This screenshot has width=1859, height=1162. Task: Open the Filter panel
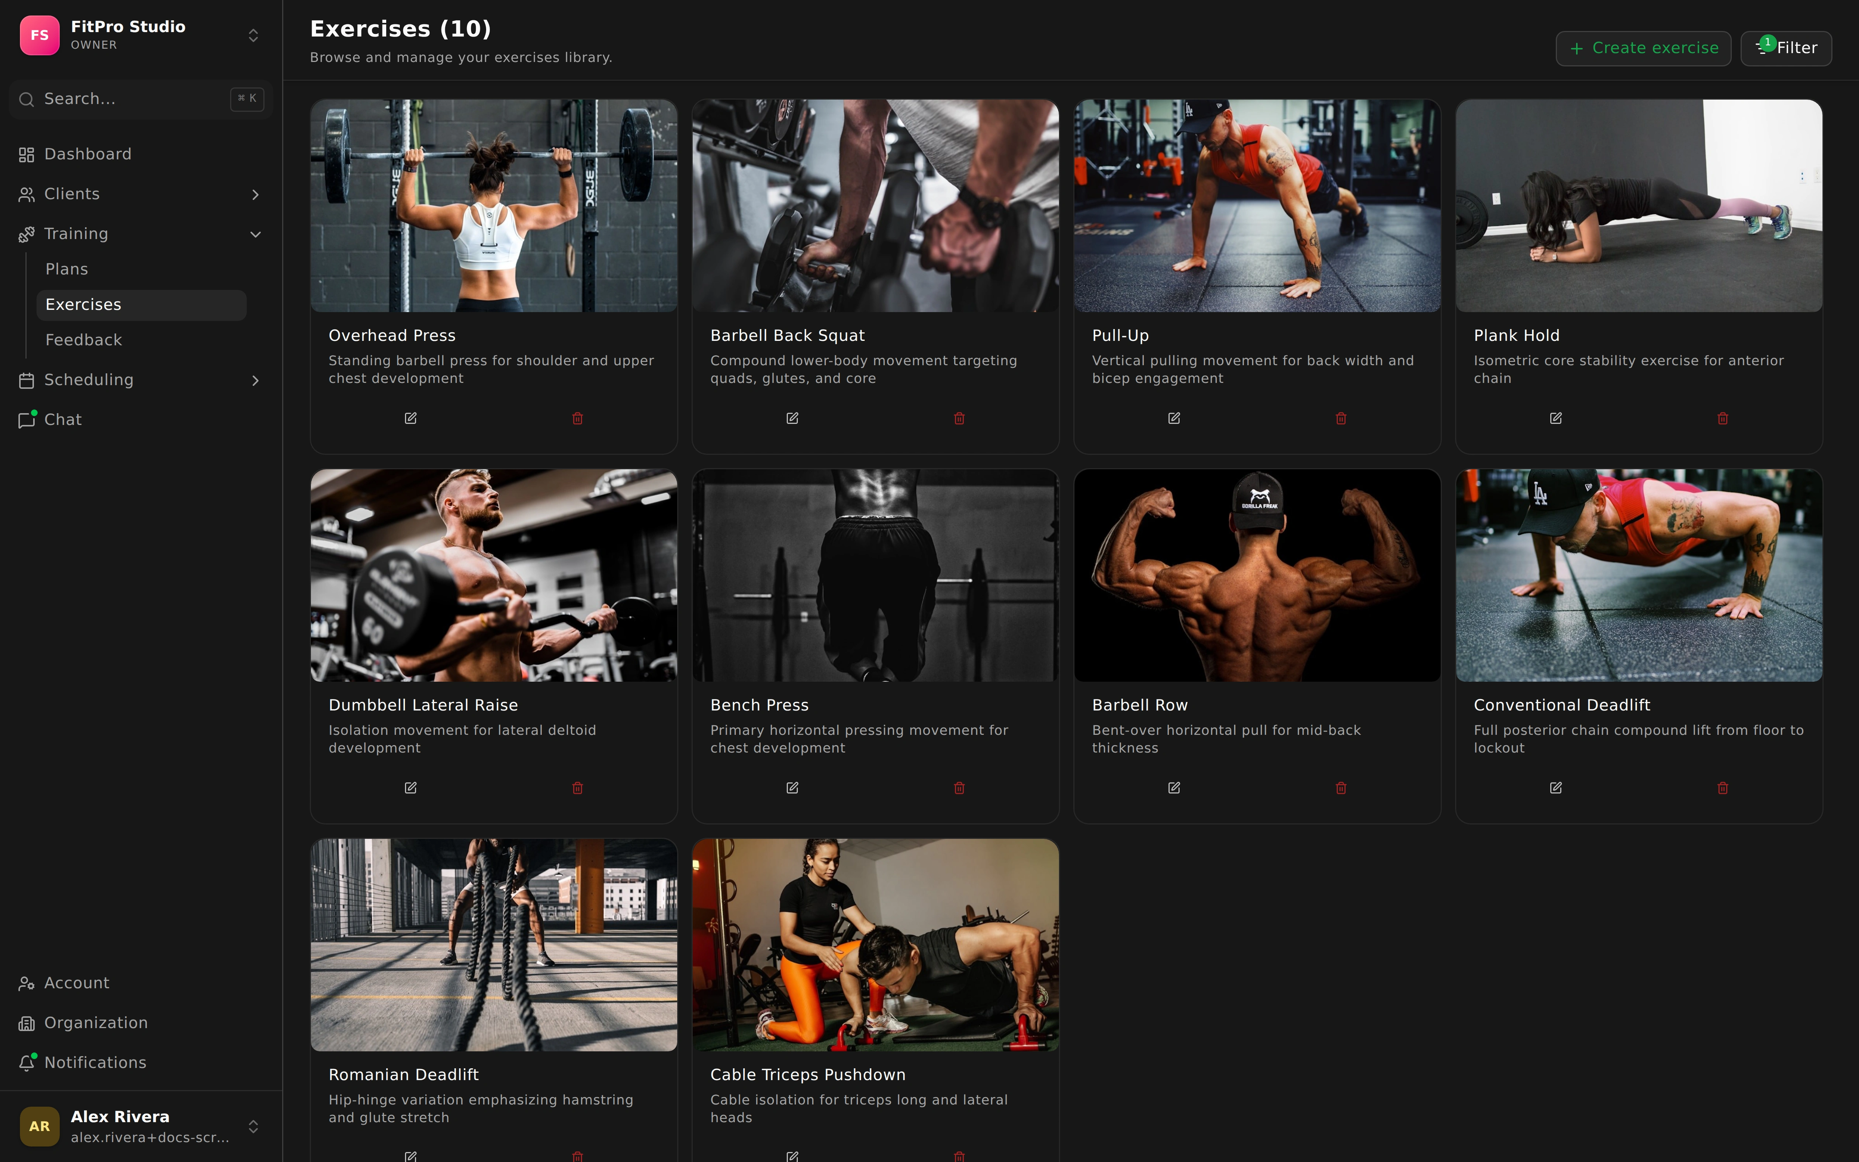[1786, 48]
